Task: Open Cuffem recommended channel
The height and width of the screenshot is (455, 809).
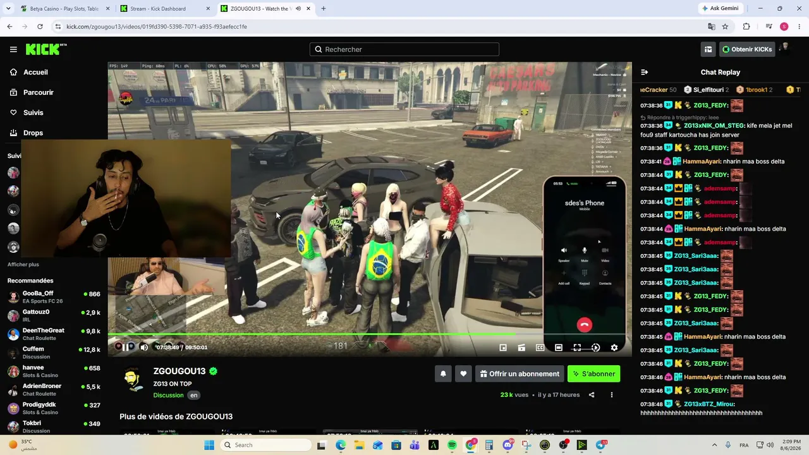Action: click(54, 353)
